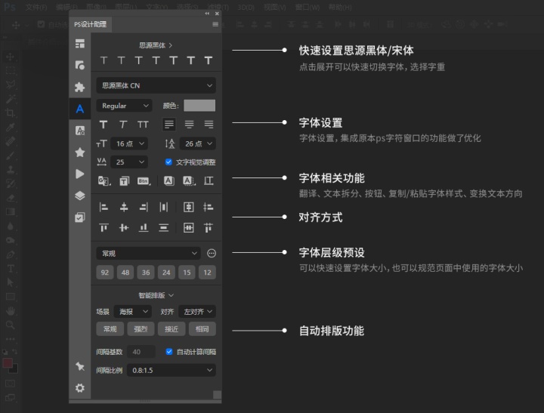Open the star favorites tab in sidebar
544x413 pixels.
[80, 153]
